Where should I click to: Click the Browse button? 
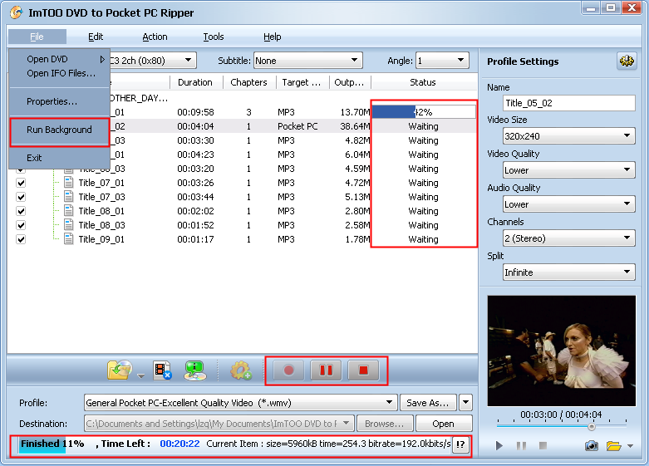tap(385, 424)
